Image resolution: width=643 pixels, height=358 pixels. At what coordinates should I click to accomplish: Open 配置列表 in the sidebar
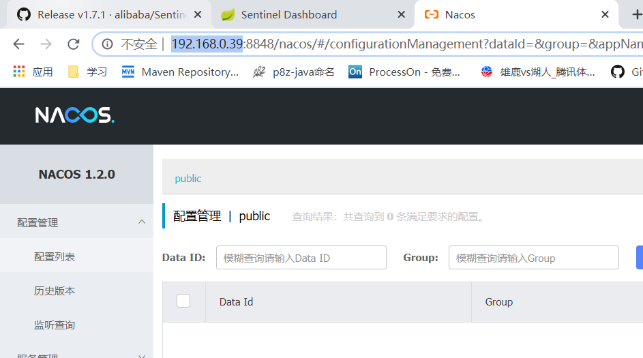click(x=76, y=256)
